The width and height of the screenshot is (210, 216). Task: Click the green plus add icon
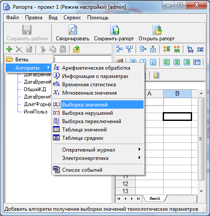9,49
